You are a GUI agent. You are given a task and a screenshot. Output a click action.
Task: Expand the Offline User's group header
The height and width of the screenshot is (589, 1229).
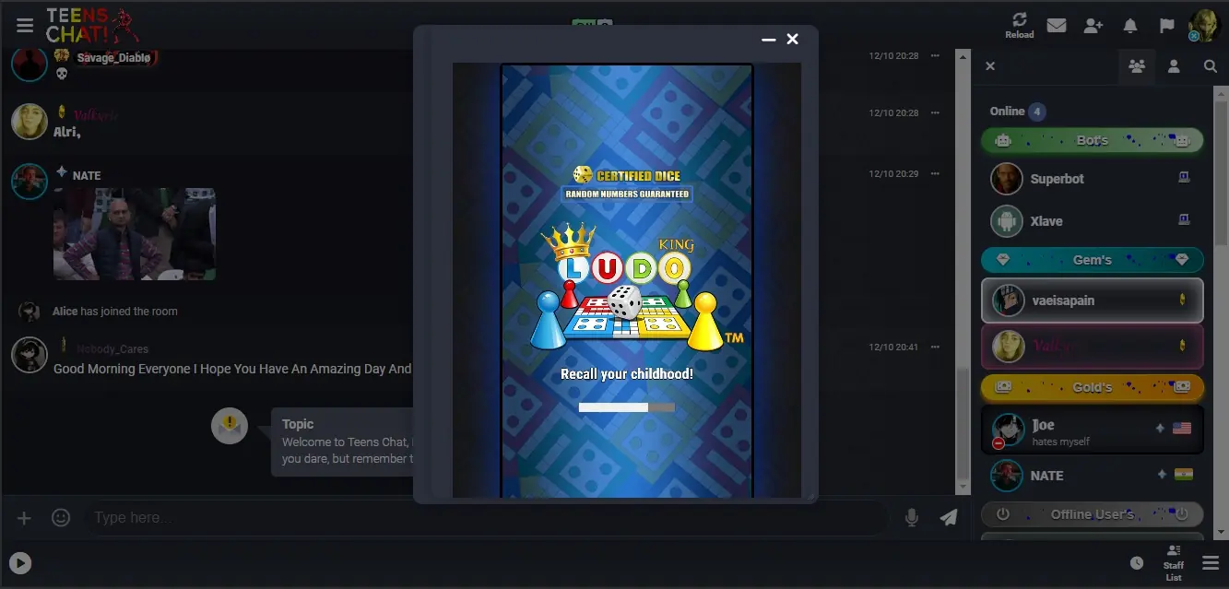pyautogui.click(x=1093, y=514)
